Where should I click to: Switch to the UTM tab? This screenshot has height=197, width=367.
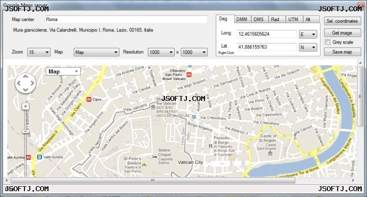click(294, 20)
